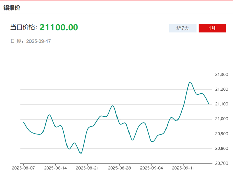Select the red 1月 tab

(212, 28)
